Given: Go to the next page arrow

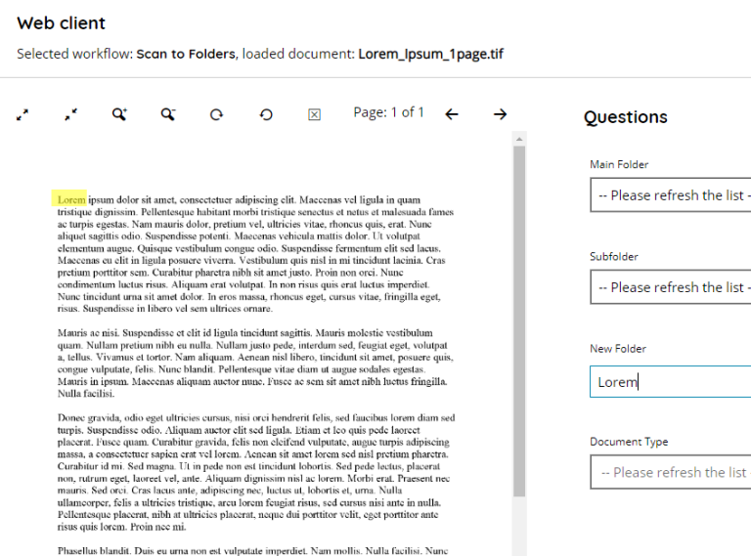Looking at the screenshot, I should [500, 114].
